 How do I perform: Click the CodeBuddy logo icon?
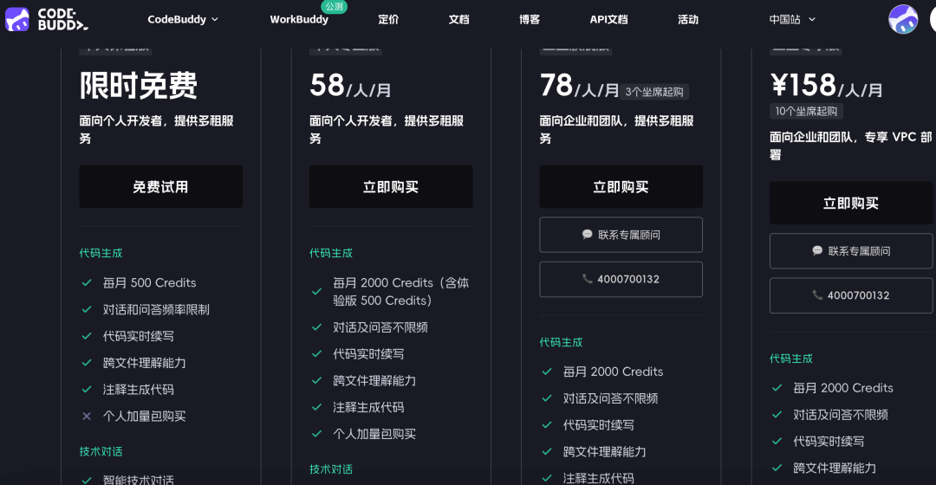click(x=16, y=19)
